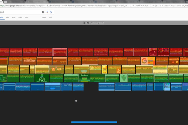This screenshot has height=125, width=188.
Task: Mute the game sound
Action: [x=88, y=23]
